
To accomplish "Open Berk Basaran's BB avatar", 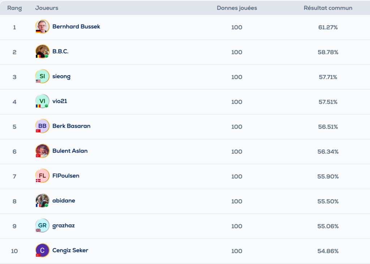I will 42,126.
